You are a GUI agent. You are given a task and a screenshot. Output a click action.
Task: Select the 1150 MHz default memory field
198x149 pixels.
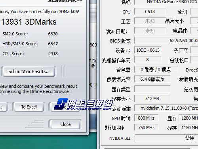[x=188, y=128]
